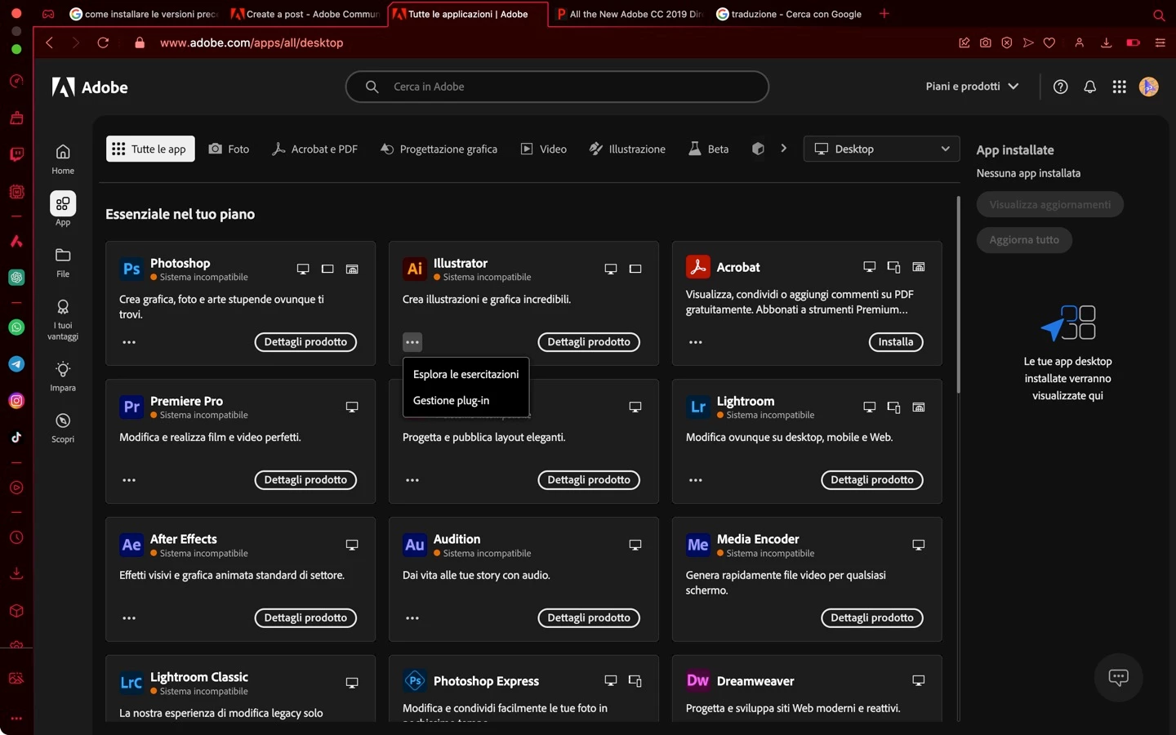Click the 3D cube category icon
This screenshot has height=735, width=1176.
click(758, 149)
